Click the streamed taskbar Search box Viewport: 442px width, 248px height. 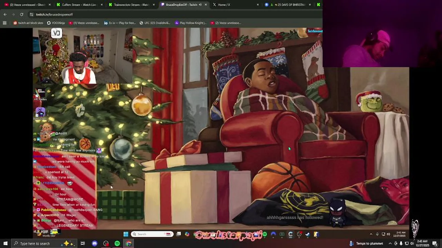[x=152, y=234]
